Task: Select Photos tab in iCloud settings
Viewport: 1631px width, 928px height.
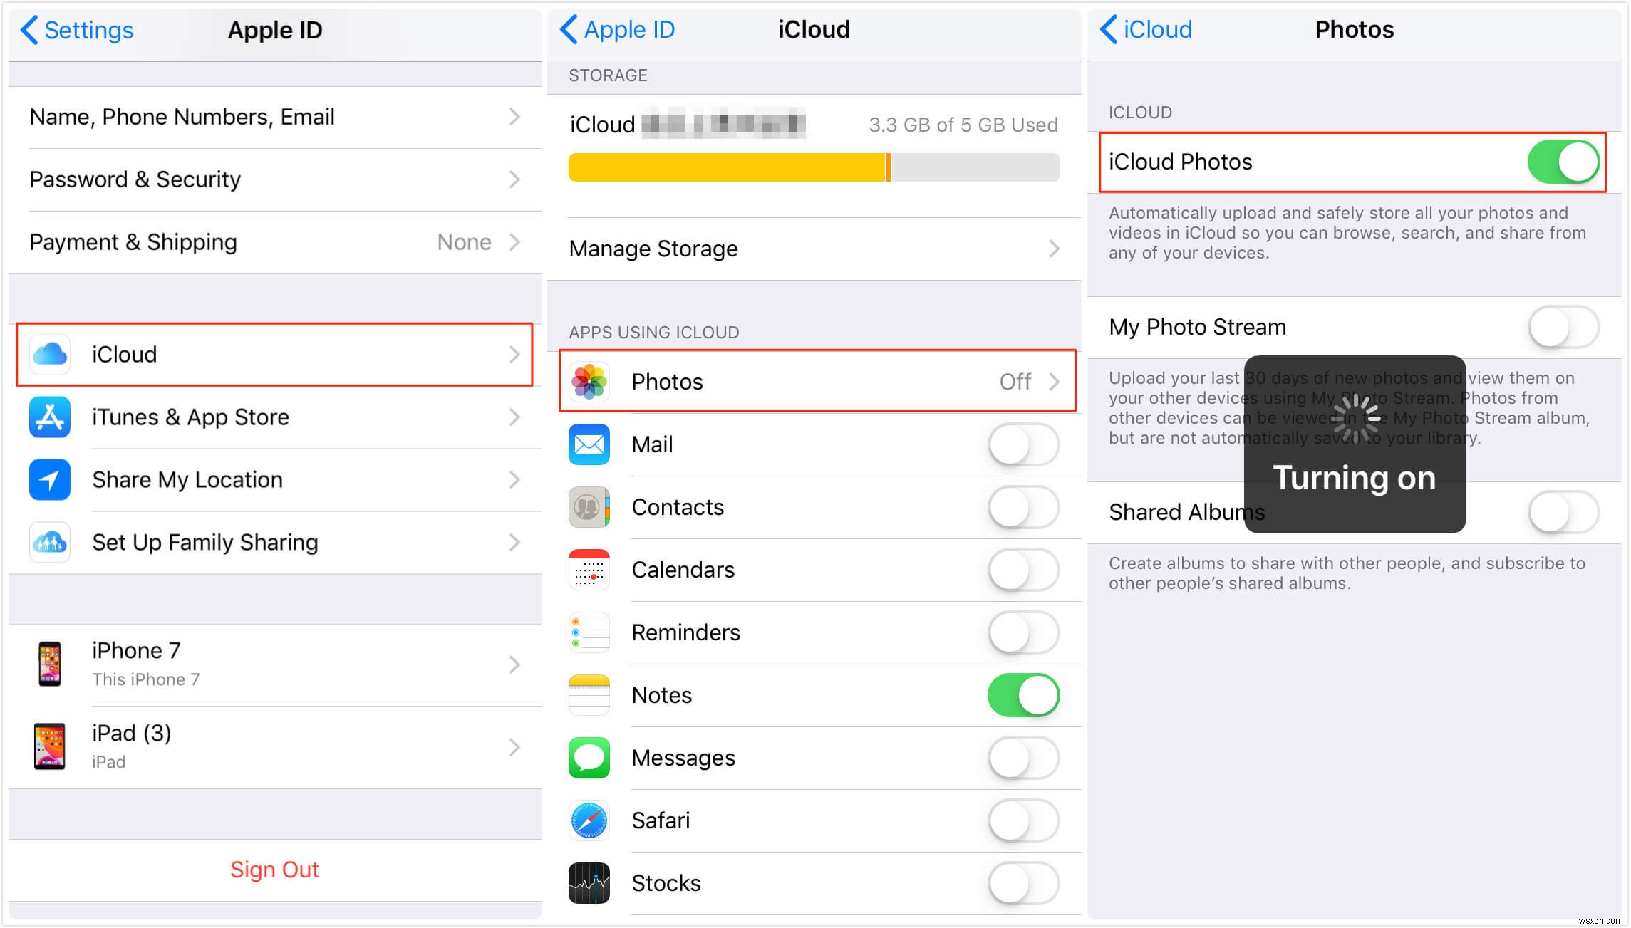Action: (814, 380)
